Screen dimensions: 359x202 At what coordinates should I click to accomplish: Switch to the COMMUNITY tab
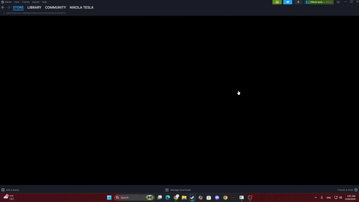pyautogui.click(x=56, y=7)
